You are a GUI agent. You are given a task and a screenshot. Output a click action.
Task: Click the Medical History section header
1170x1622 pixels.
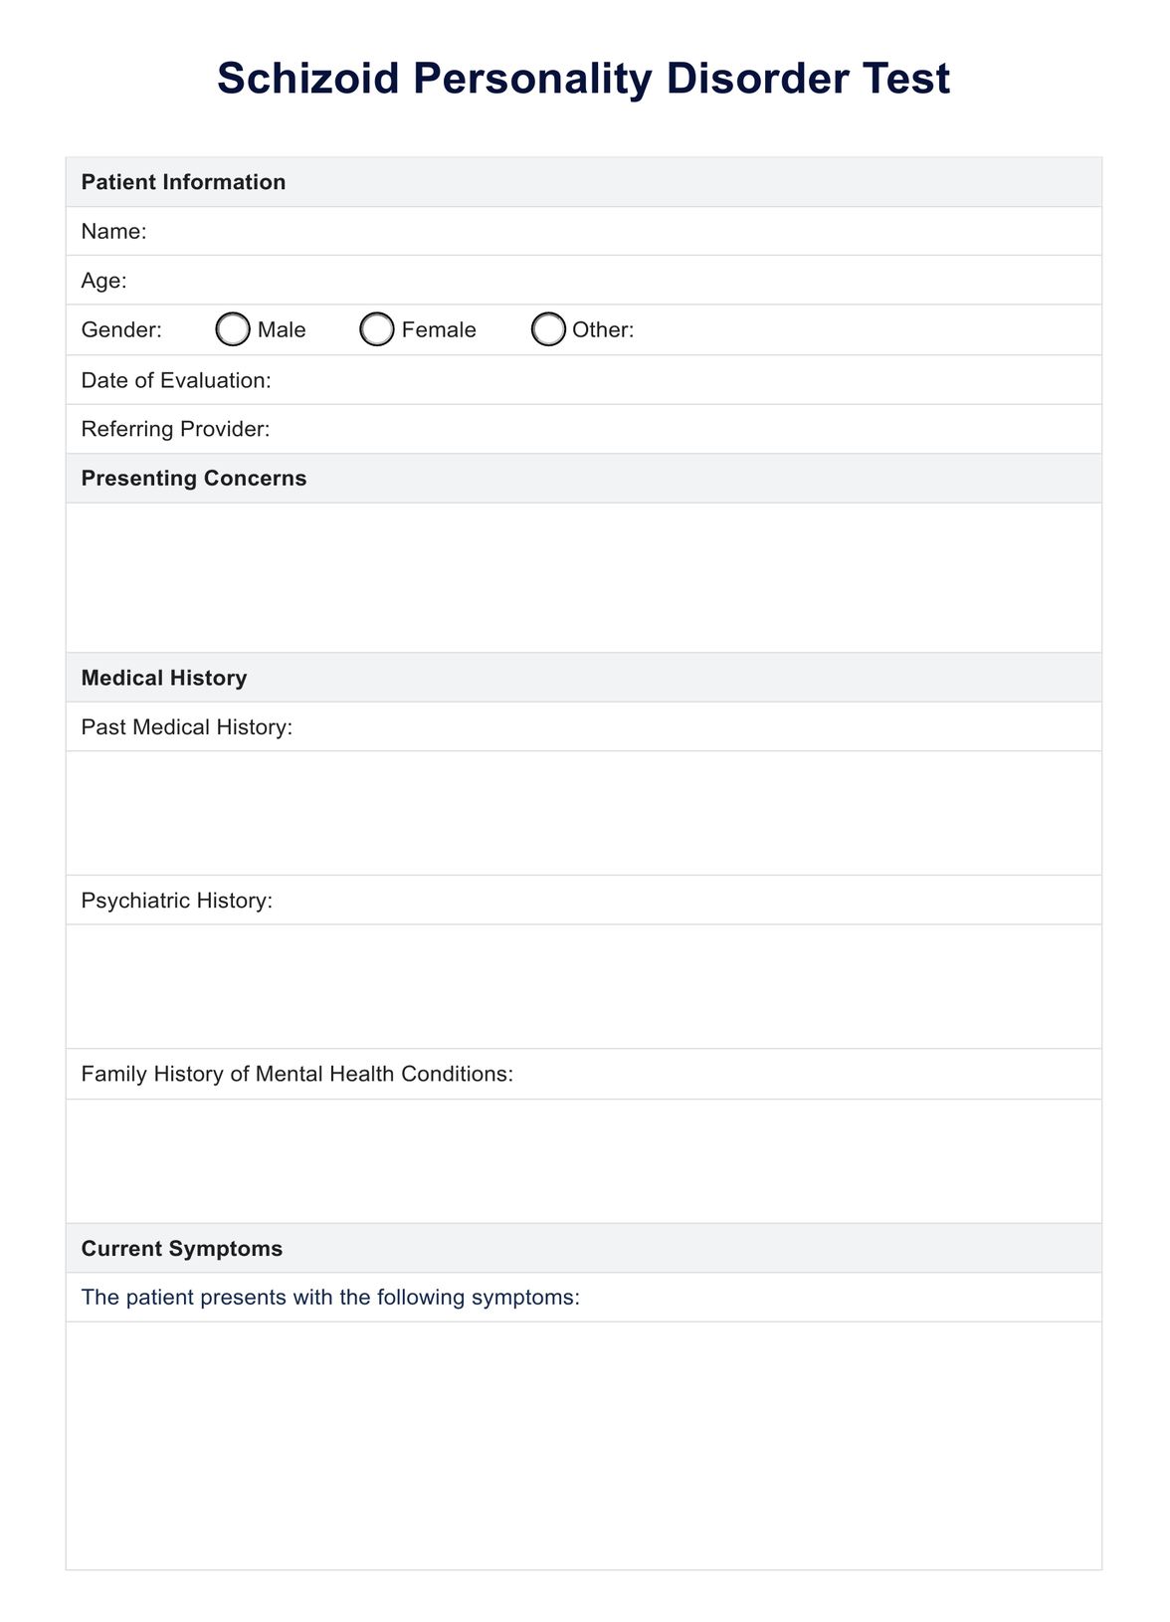164,678
